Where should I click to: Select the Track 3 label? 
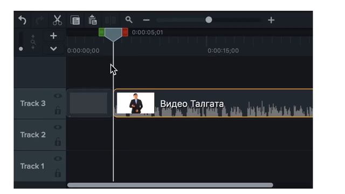pyautogui.click(x=33, y=103)
